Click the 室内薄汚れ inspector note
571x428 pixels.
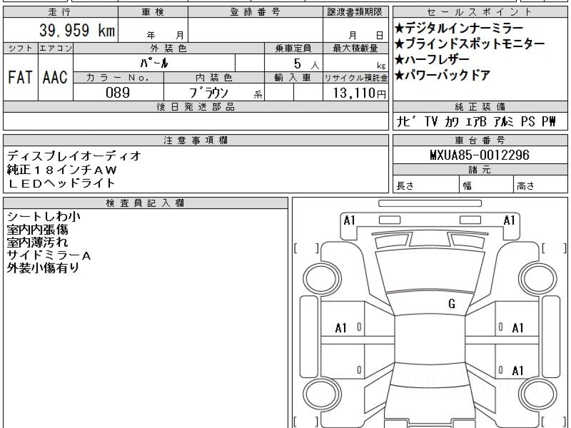point(38,243)
